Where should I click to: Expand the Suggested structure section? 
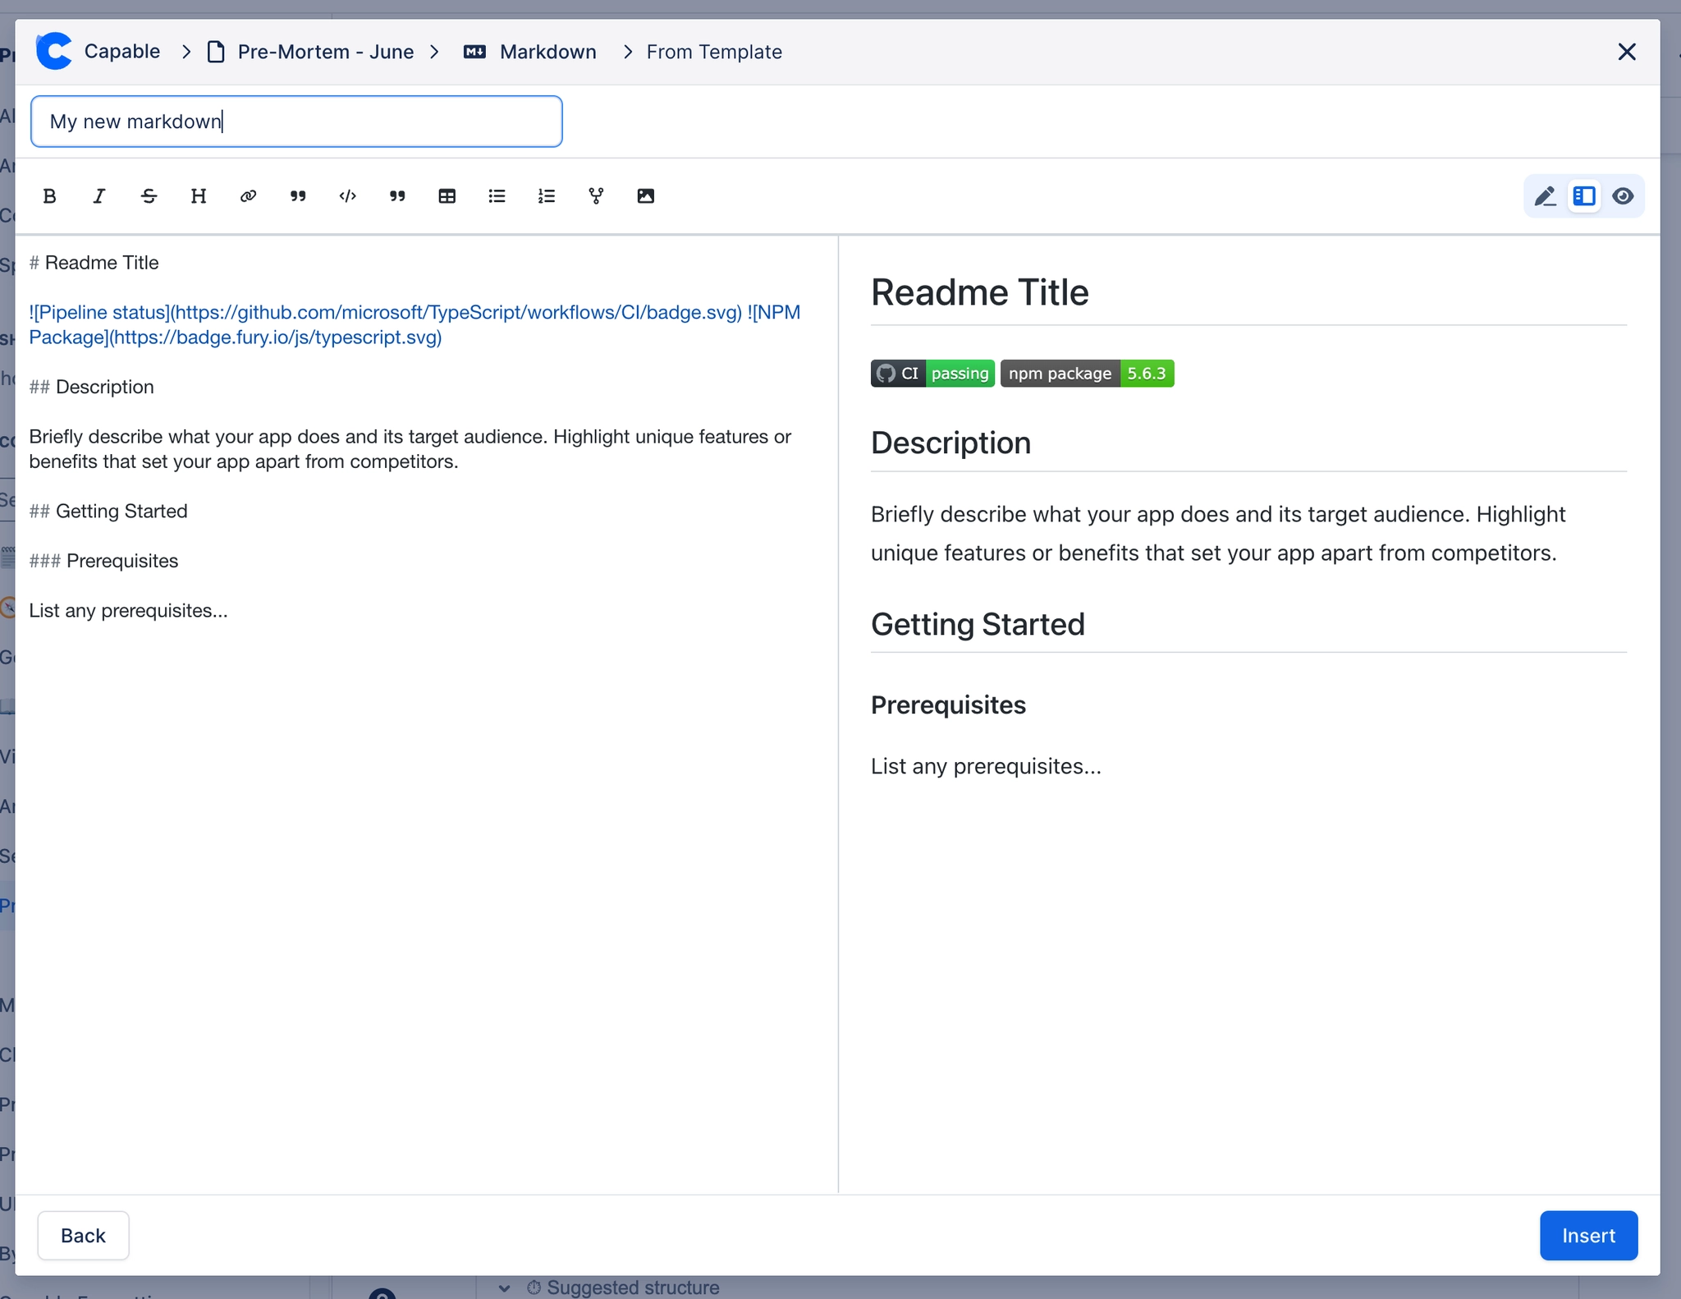(x=504, y=1287)
